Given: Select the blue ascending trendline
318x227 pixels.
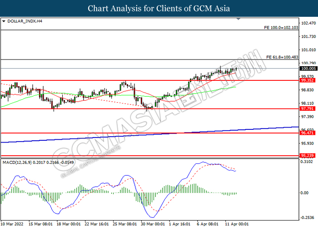Looking at the screenshot, I should (149, 134).
